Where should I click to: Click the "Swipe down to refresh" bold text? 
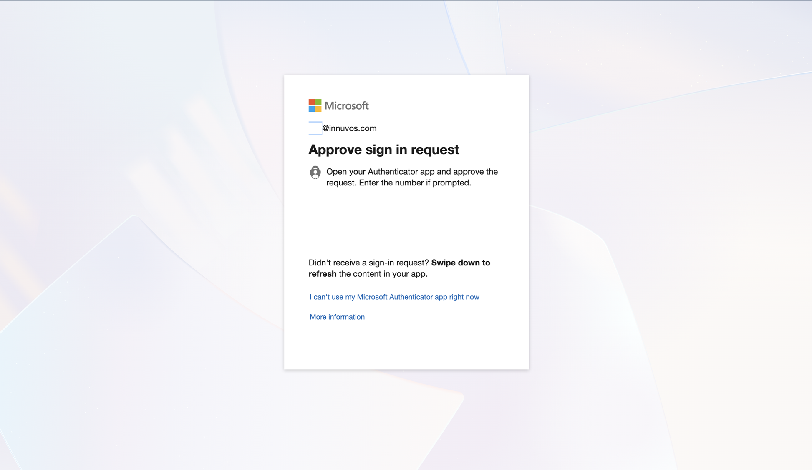click(x=460, y=263)
